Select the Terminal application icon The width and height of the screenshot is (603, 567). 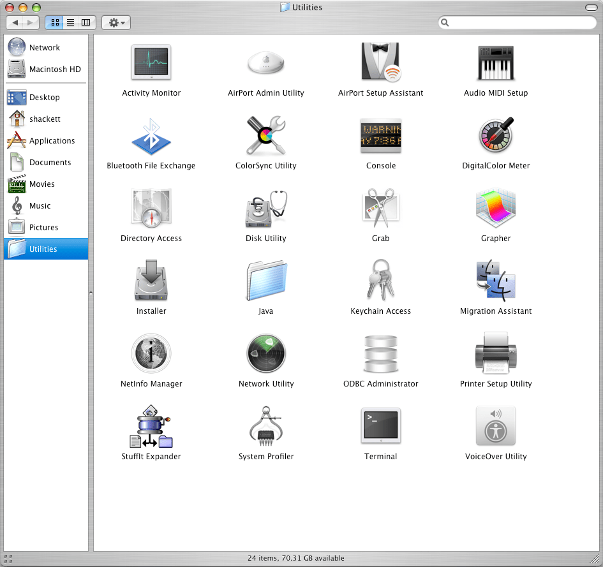pyautogui.click(x=380, y=426)
